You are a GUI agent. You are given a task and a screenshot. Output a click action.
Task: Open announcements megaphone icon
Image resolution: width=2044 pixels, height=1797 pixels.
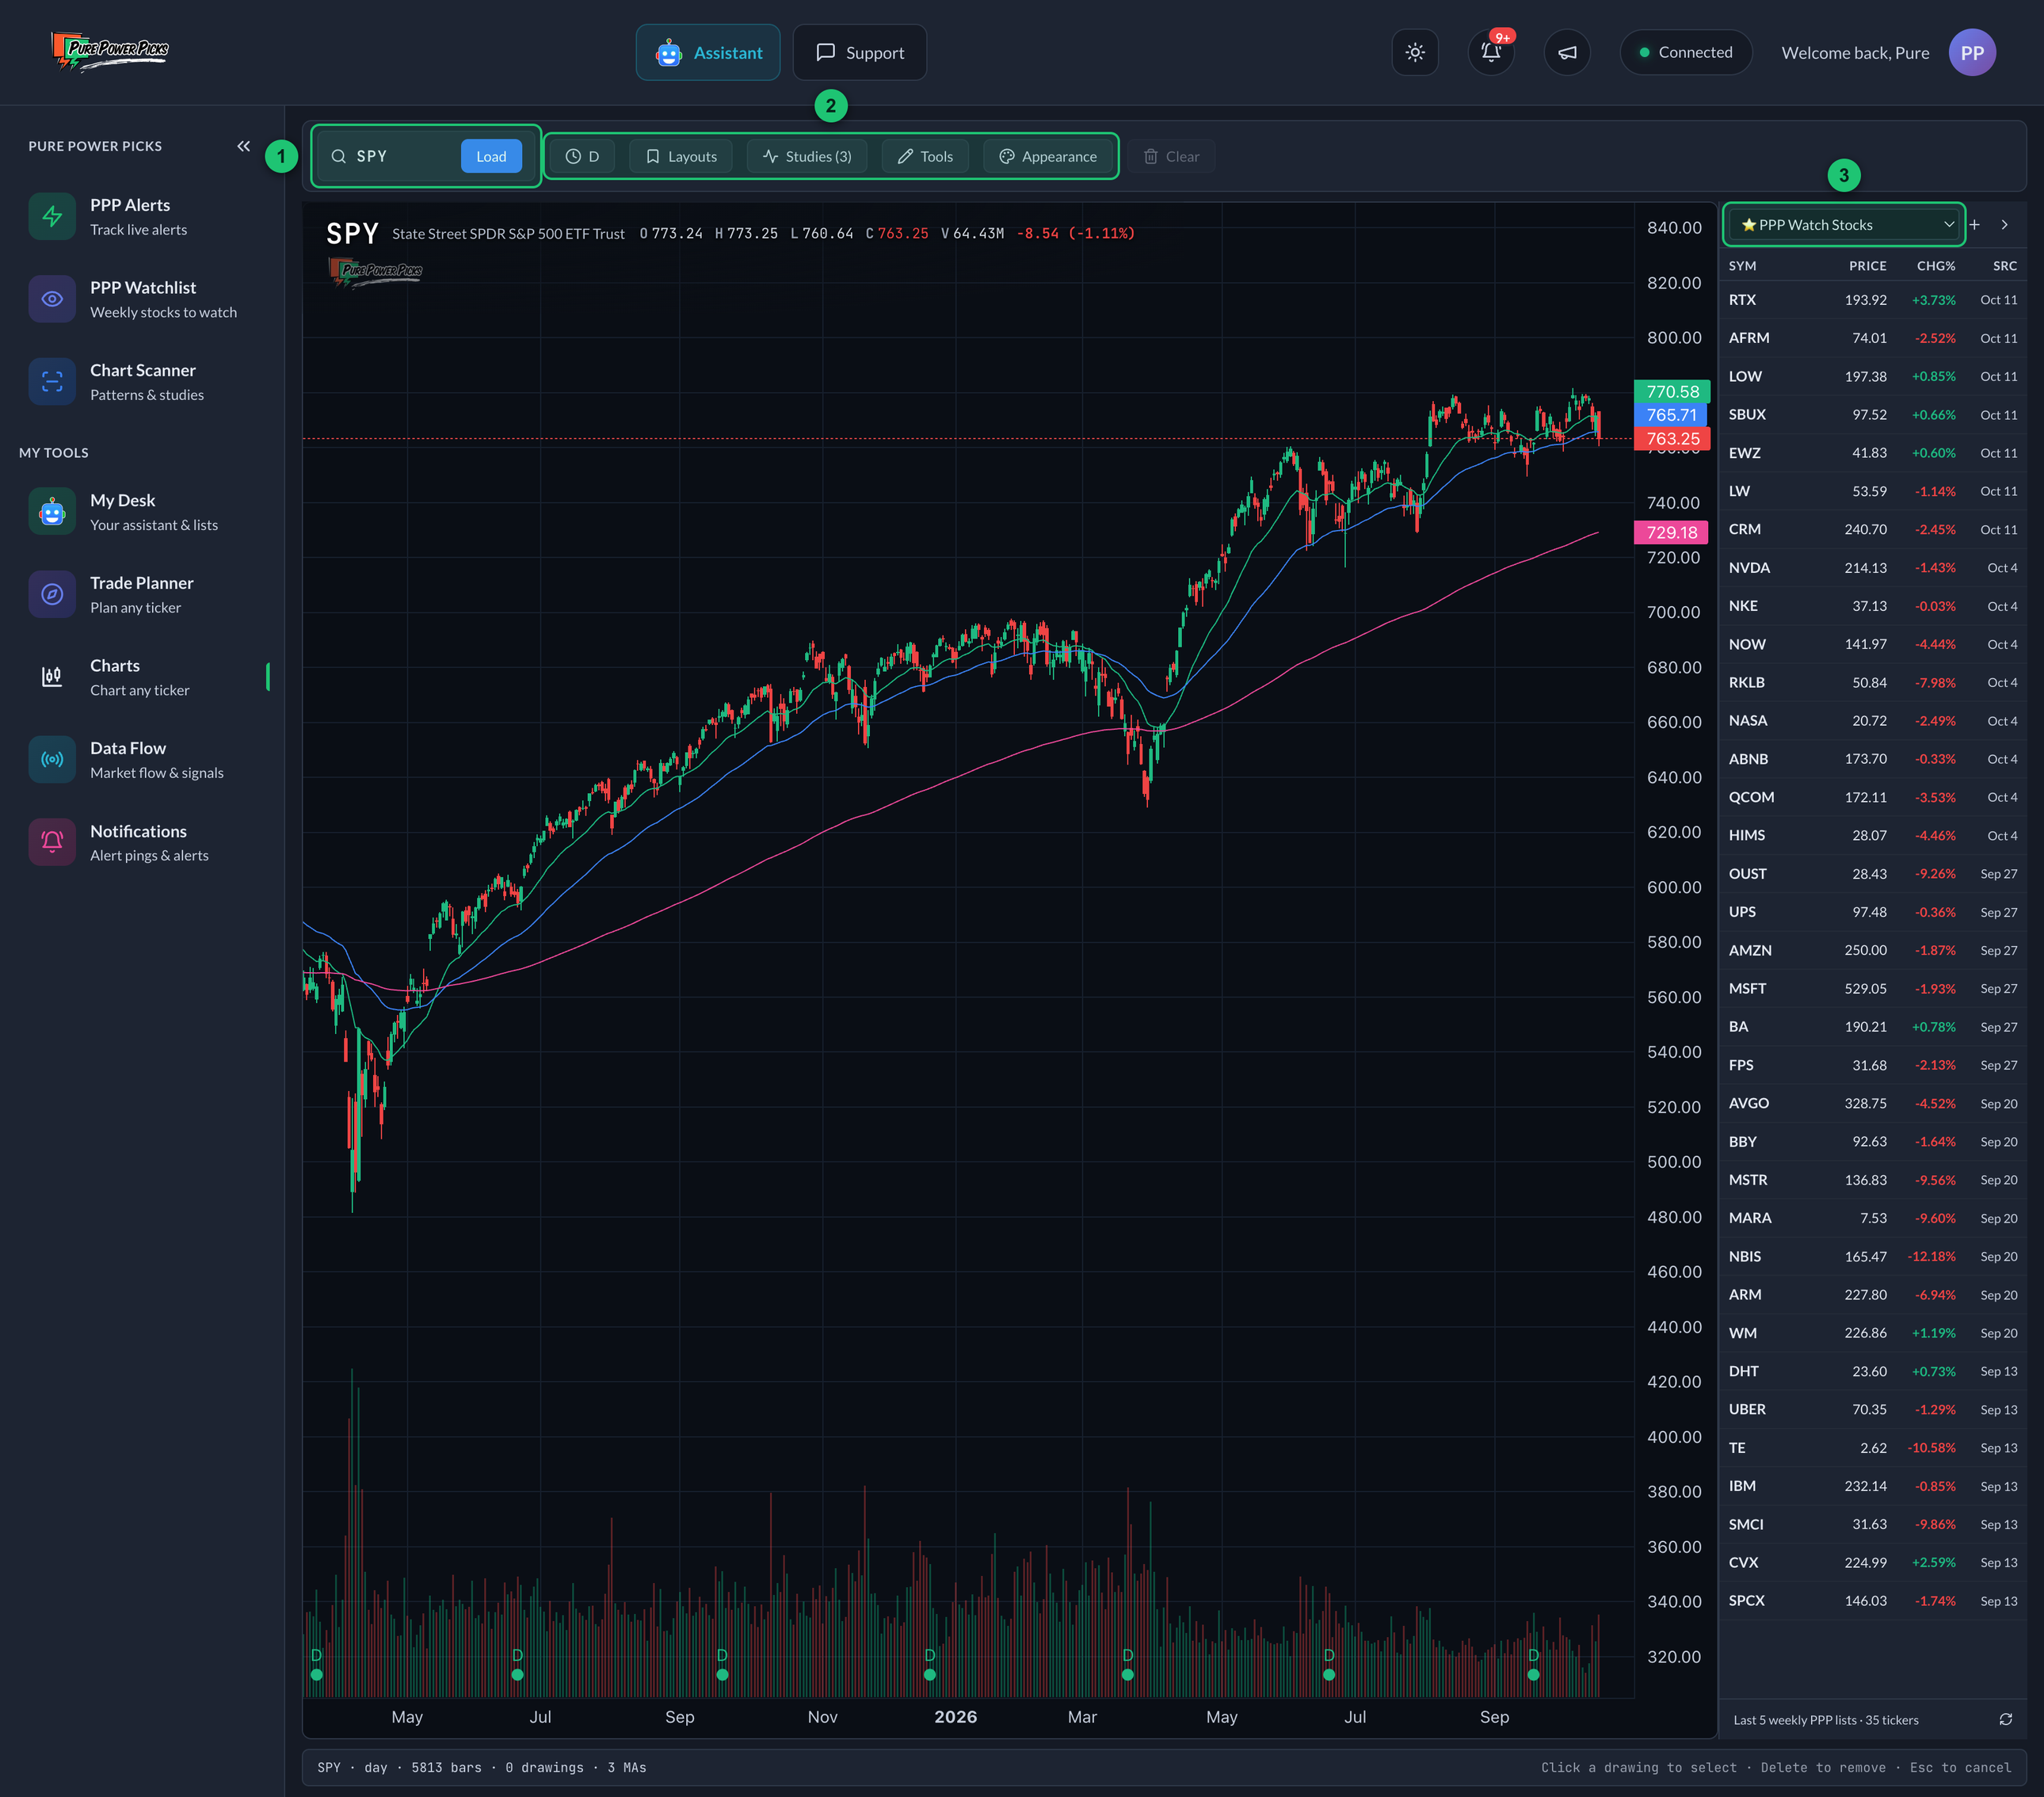[1567, 52]
